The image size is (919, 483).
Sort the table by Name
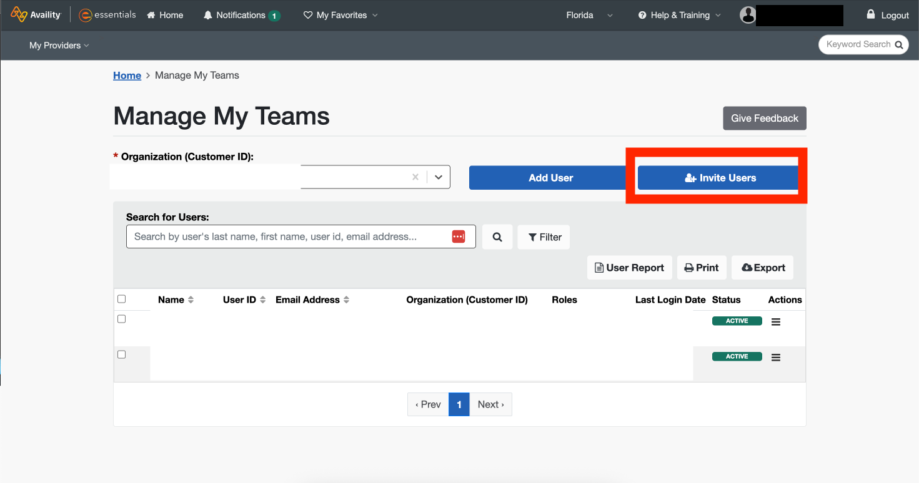click(176, 300)
